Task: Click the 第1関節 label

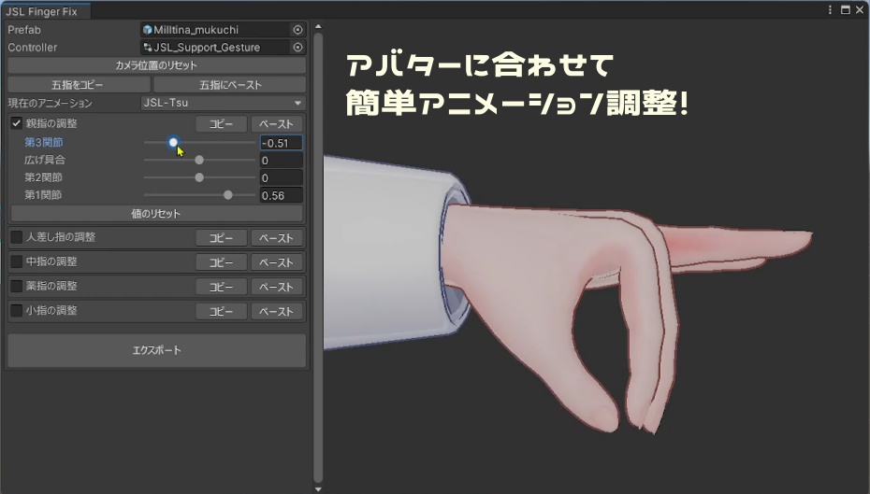Action: coord(43,195)
